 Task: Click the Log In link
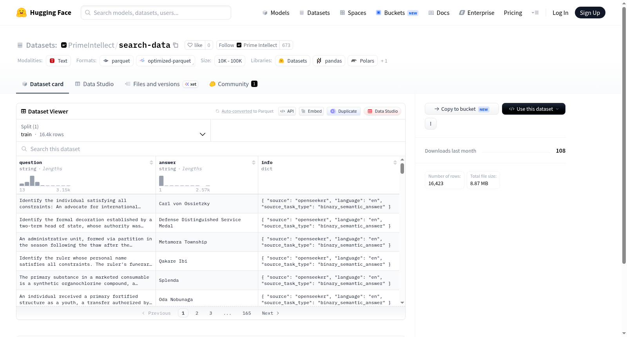point(560,13)
